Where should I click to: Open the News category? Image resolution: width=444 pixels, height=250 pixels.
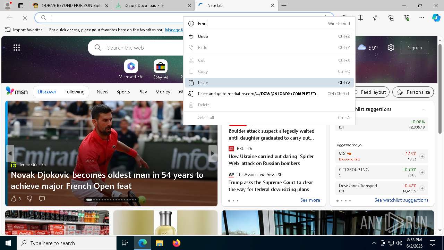(102, 92)
